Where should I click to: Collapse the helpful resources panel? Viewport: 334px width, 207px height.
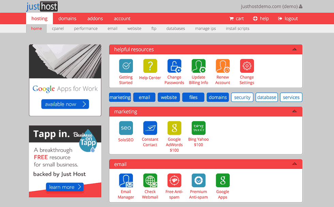pos(294,49)
